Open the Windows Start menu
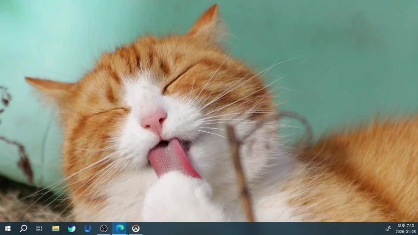 tap(7, 229)
